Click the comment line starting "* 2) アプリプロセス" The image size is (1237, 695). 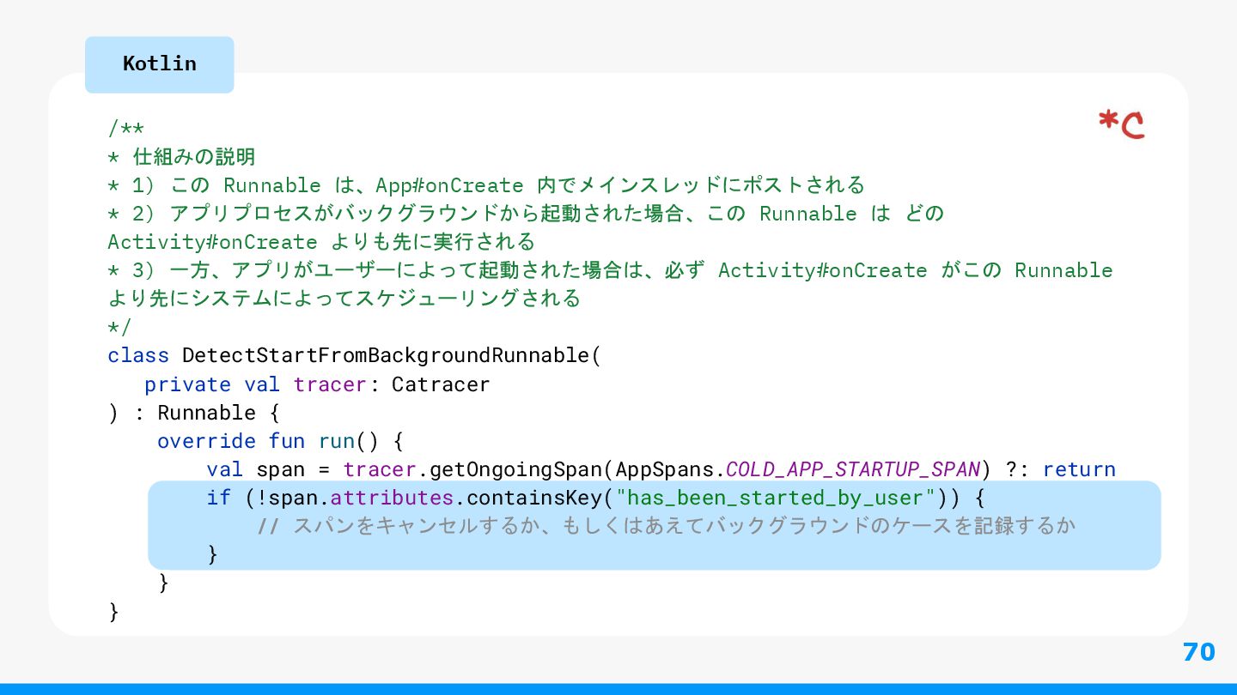click(526, 214)
